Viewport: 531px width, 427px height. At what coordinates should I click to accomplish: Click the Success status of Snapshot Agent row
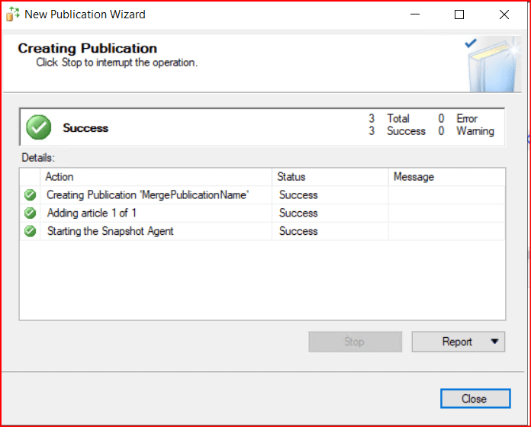[298, 231]
